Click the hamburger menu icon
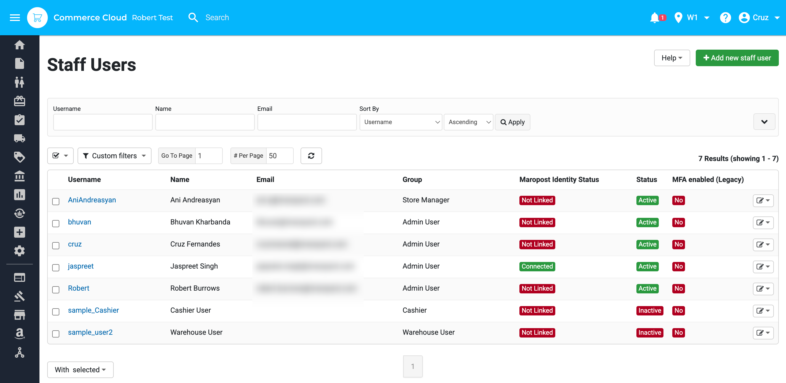The image size is (786, 383). click(15, 18)
